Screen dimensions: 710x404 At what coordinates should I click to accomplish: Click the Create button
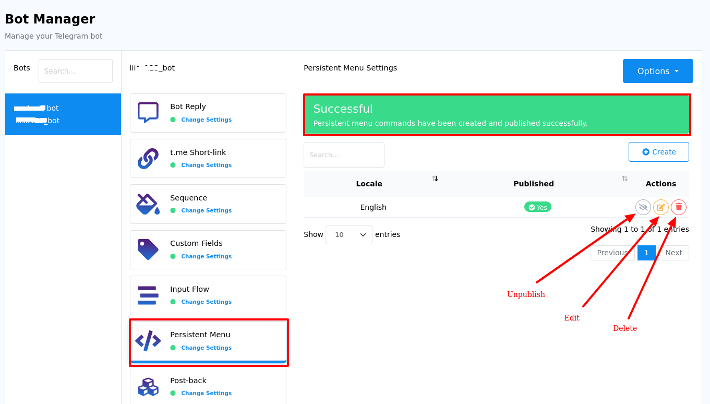tap(658, 151)
